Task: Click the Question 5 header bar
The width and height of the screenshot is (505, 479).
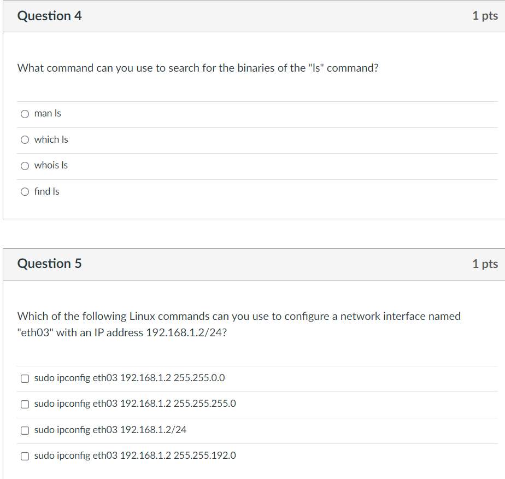Action: coord(251,264)
